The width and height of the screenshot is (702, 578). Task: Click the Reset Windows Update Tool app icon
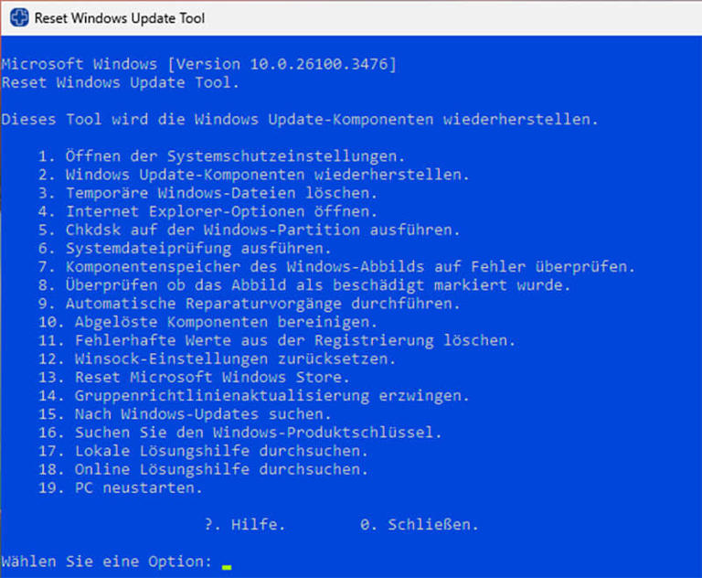[19, 18]
